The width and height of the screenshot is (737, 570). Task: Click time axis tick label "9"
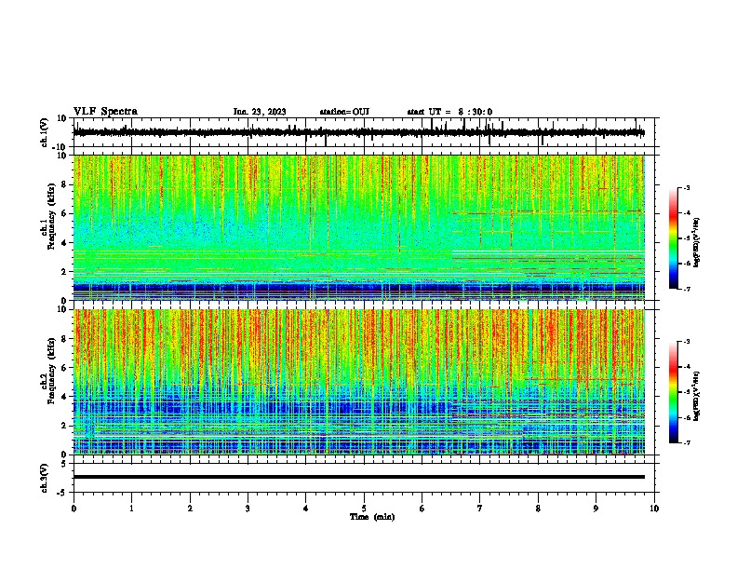596,509
